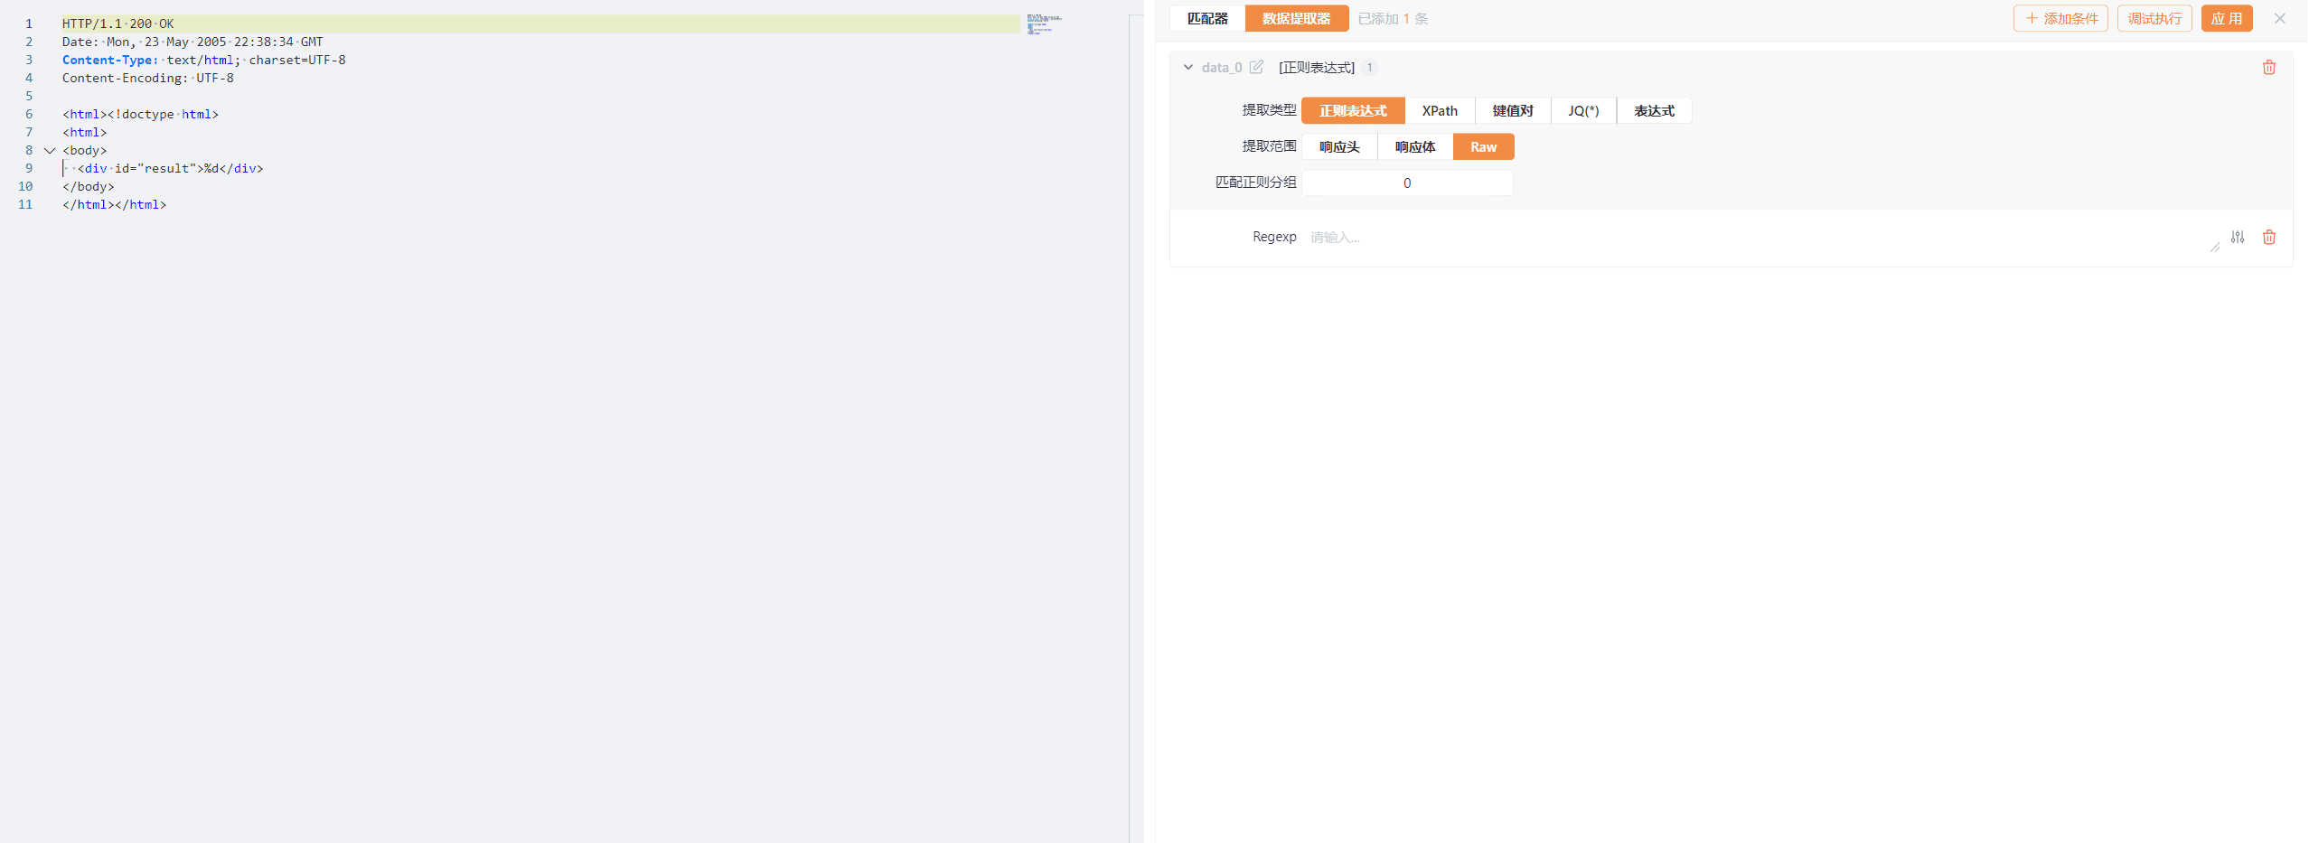2309x843 pixels.
Task: Choose JQ(*) extraction type
Action: point(1582,110)
